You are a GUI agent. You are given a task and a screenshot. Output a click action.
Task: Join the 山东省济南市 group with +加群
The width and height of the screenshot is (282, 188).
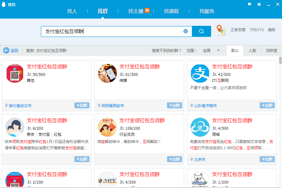(x=267, y=105)
